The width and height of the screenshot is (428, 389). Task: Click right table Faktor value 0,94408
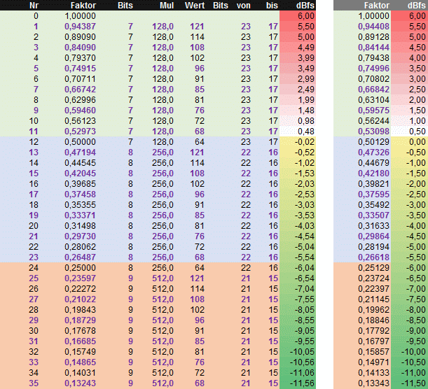tap(373, 27)
